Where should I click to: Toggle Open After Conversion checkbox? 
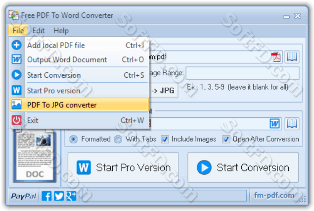pyautogui.click(x=226, y=139)
